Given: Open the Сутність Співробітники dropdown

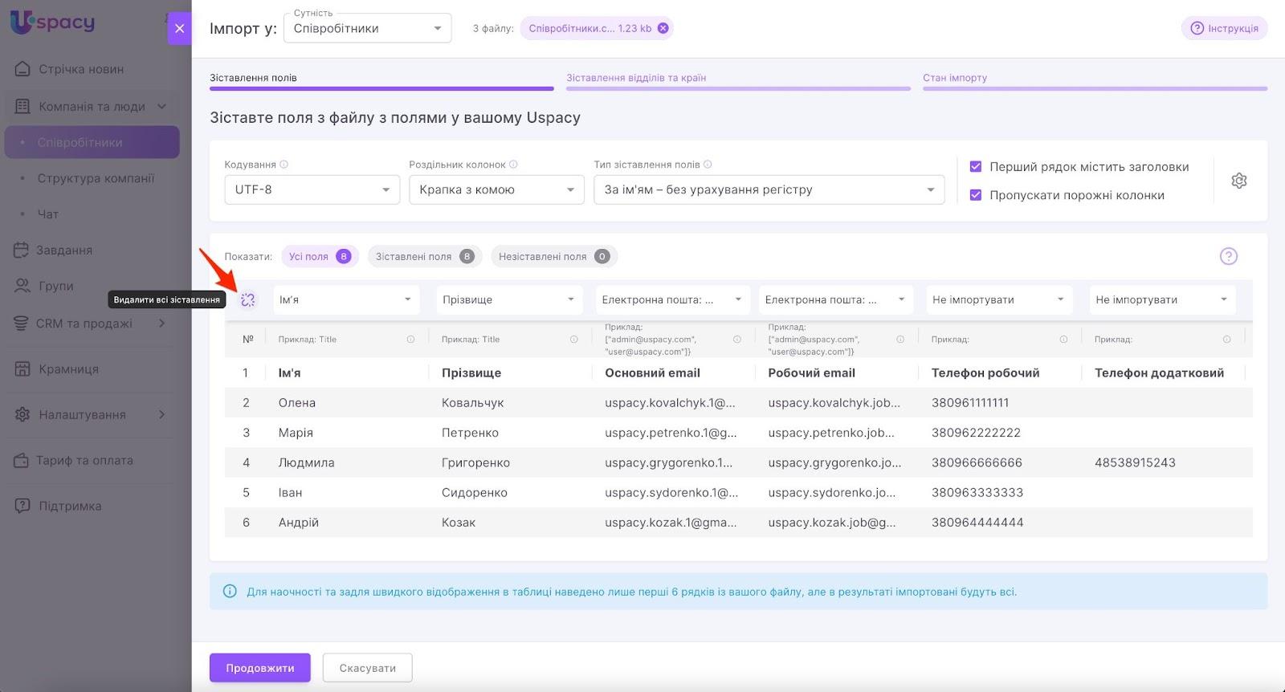Looking at the screenshot, I should (x=367, y=29).
